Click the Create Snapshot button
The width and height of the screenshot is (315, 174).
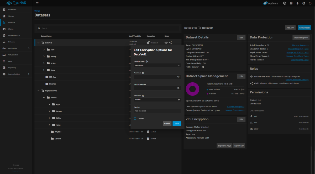(301, 38)
